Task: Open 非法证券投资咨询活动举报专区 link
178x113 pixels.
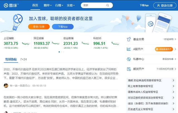Action: [x=145, y=98]
